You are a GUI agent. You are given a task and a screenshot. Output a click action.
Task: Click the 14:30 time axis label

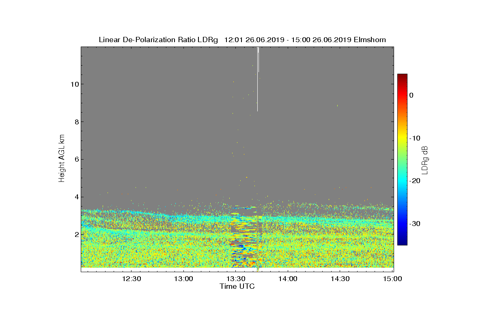pyautogui.click(x=340, y=279)
